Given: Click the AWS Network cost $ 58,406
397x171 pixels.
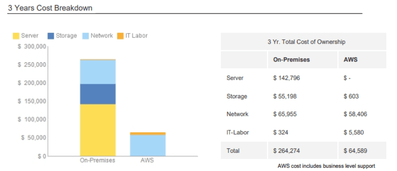Looking at the screenshot, I should [x=355, y=114].
